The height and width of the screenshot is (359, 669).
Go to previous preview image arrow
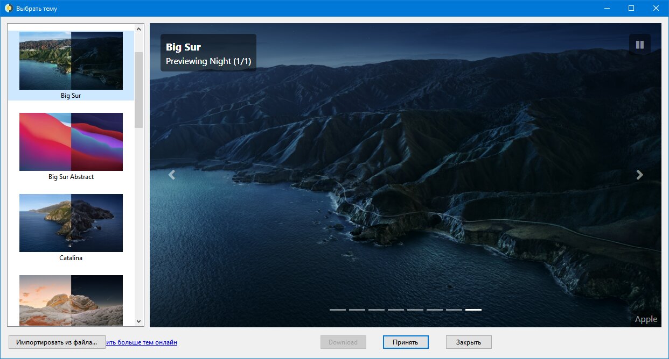[172, 175]
